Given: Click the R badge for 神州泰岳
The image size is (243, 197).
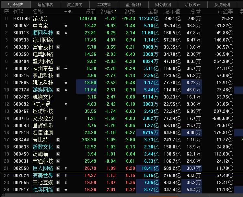Looking at the screenshot, I should pyautogui.click(x=58, y=68).
